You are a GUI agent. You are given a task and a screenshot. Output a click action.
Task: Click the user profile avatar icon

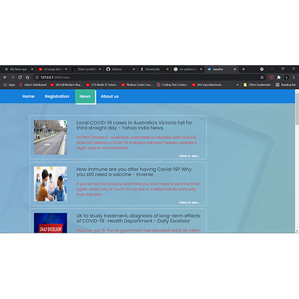coord(286,77)
